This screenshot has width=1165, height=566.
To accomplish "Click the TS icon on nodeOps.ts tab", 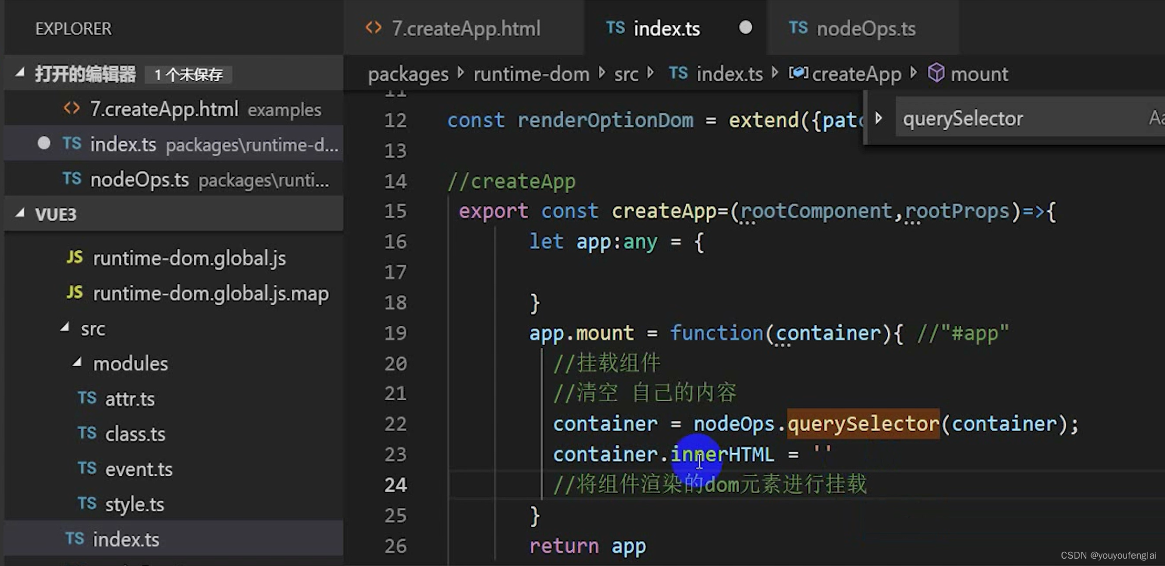I will [x=798, y=28].
